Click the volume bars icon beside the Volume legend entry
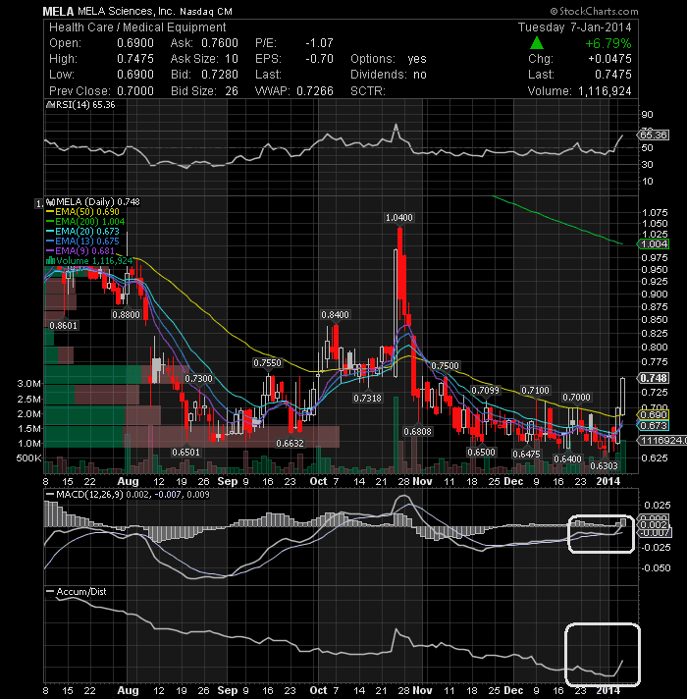This screenshot has height=699, width=687. click(x=51, y=261)
